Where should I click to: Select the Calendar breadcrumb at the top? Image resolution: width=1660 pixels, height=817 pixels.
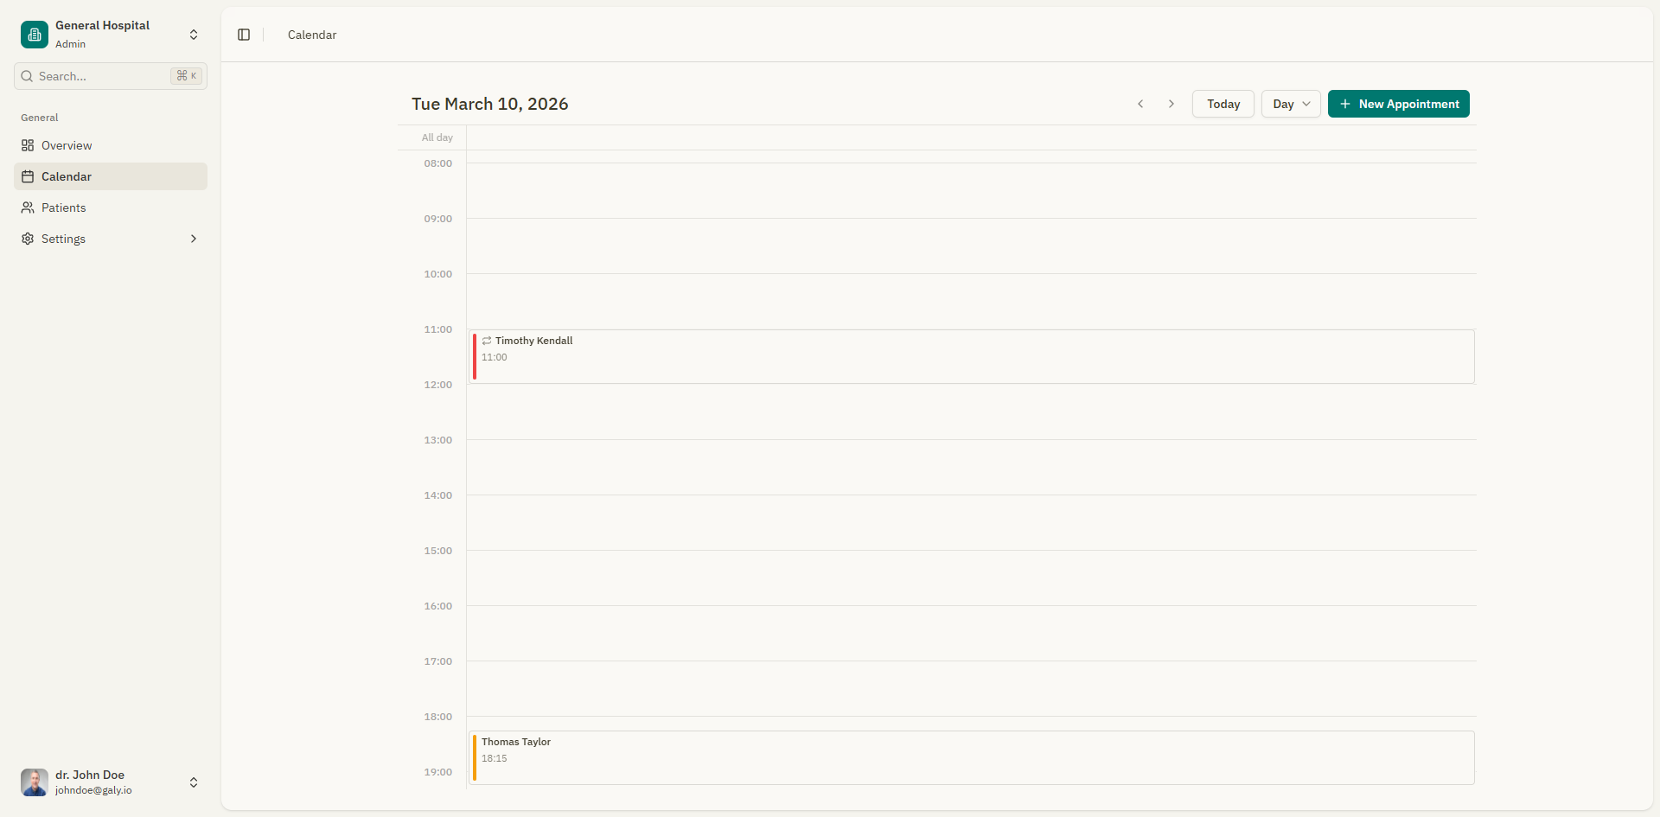pos(311,35)
